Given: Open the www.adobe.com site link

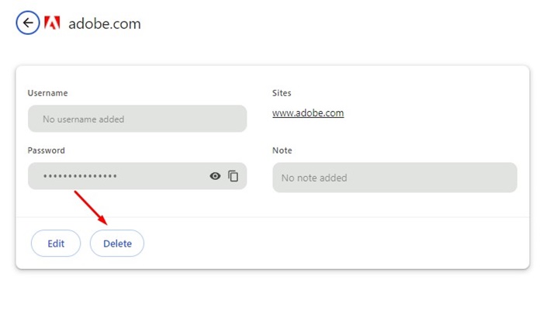Looking at the screenshot, I should click(308, 113).
